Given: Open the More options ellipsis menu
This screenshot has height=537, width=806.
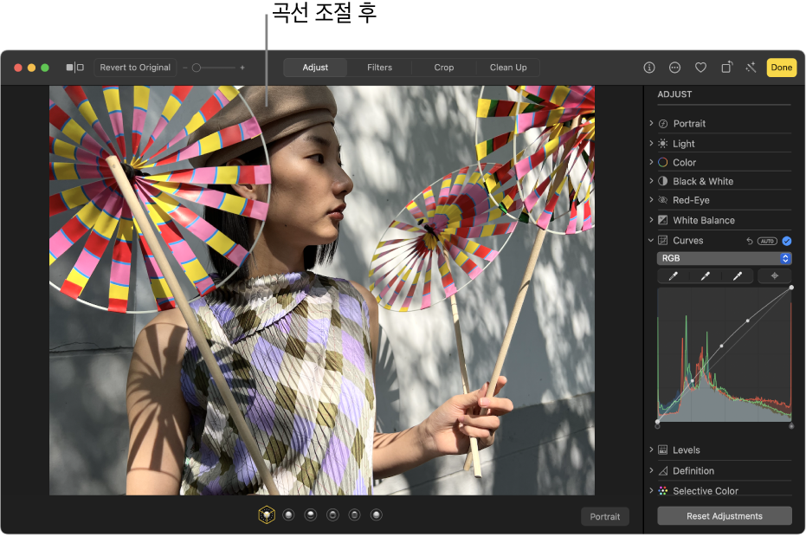Looking at the screenshot, I should pyautogui.click(x=675, y=68).
